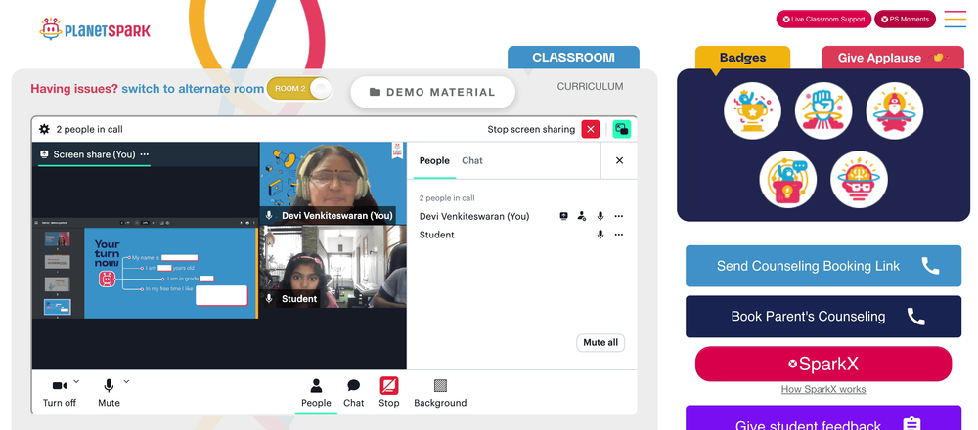Expand camera options arrow next to Turn off
Image resolution: width=978 pixels, height=430 pixels.
(76, 381)
